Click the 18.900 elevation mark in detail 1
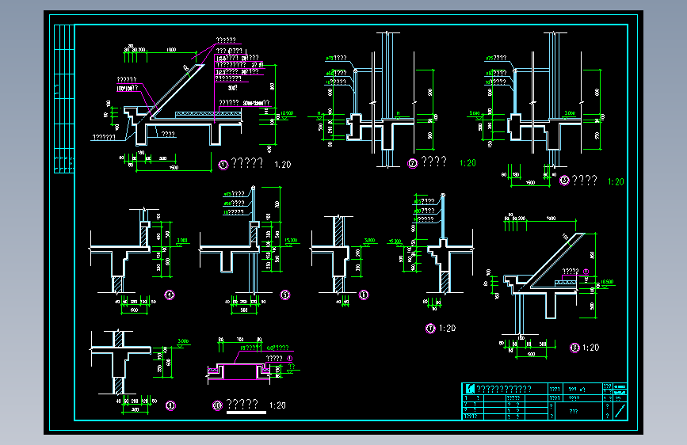This screenshot has width=687, height=445. pos(287,113)
